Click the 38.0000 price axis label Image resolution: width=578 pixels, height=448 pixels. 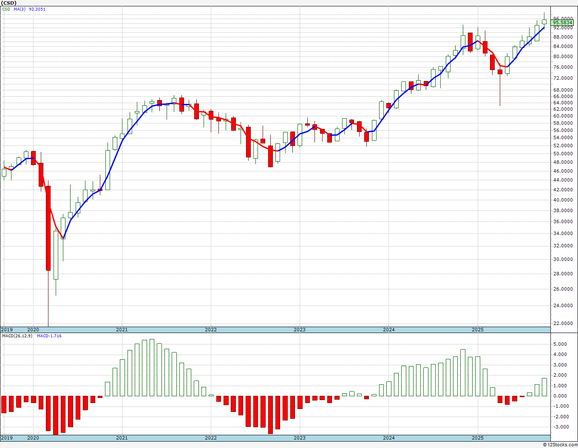coord(564,210)
